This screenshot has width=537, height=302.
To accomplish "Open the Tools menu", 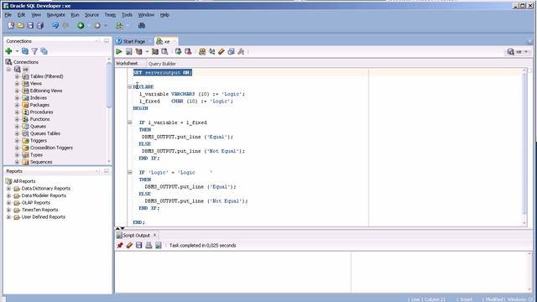I will pos(127,15).
